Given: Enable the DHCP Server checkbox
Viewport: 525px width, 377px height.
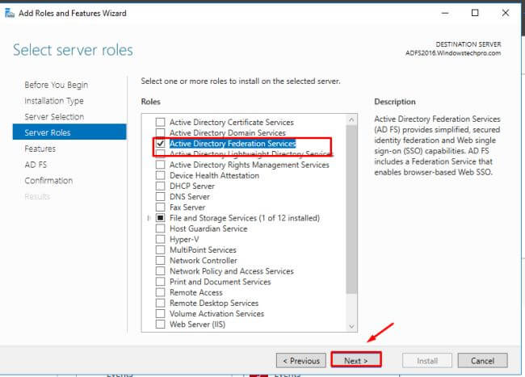Looking at the screenshot, I should click(x=161, y=186).
